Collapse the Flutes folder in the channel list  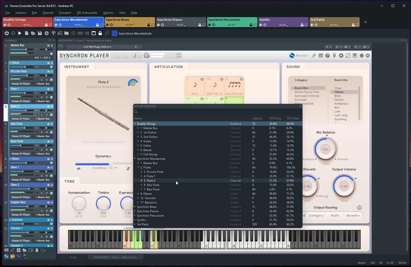pos(10,63)
